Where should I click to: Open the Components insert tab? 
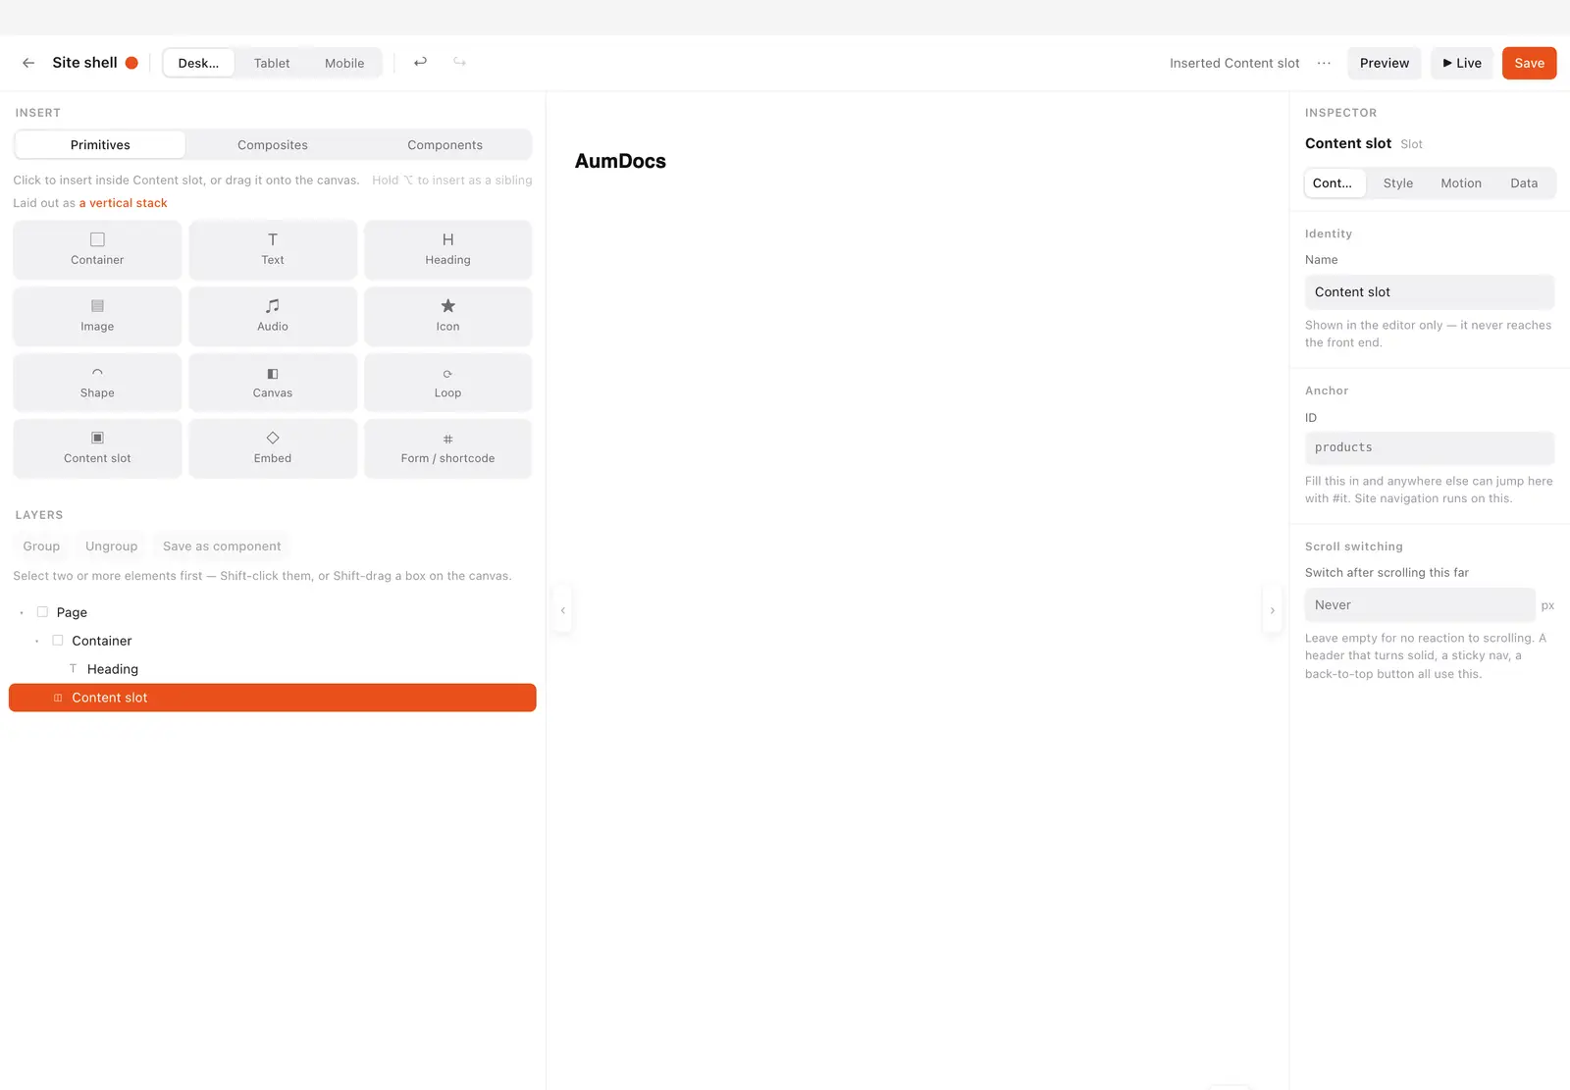(445, 145)
